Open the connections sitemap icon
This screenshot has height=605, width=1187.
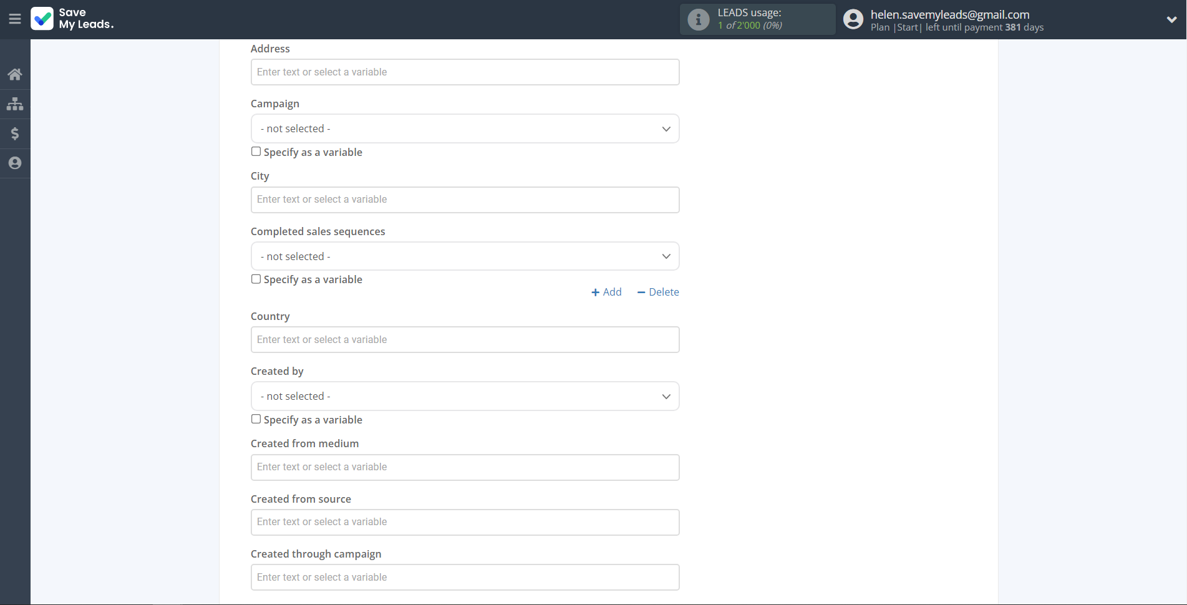point(15,104)
